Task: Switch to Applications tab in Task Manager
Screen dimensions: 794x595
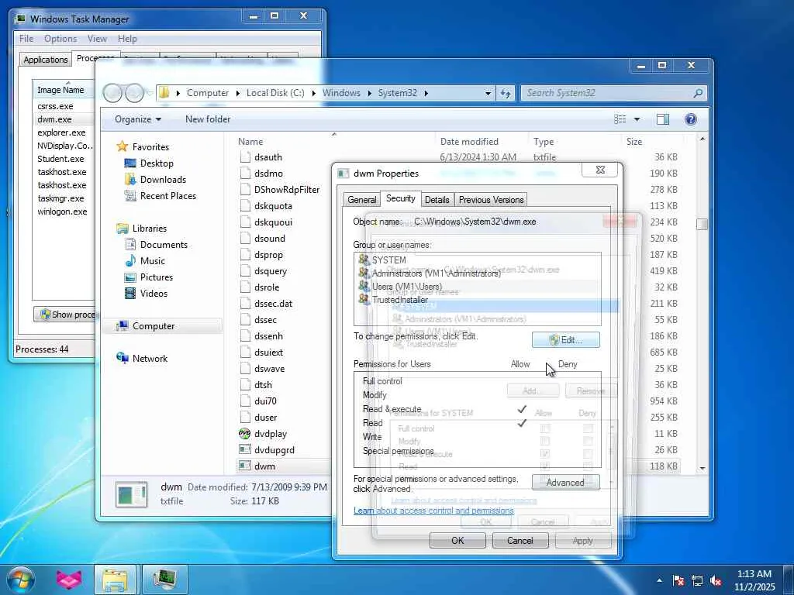Action: tap(46, 59)
